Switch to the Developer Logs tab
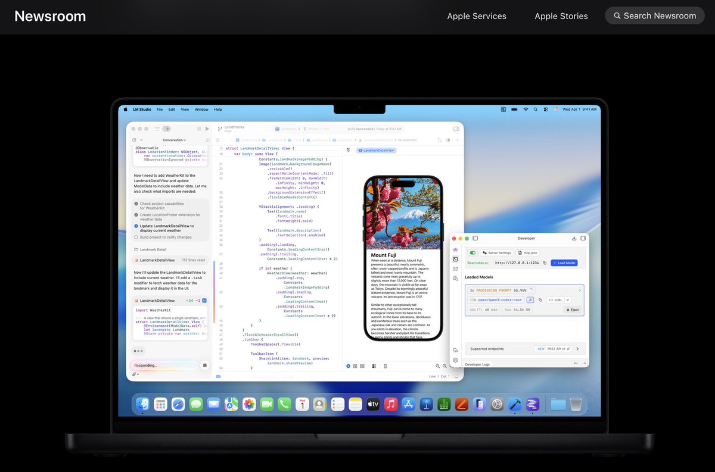This screenshot has width=715, height=472. [x=477, y=364]
